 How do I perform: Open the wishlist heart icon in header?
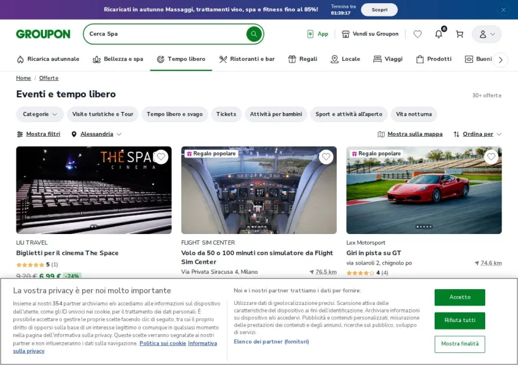pyautogui.click(x=418, y=34)
